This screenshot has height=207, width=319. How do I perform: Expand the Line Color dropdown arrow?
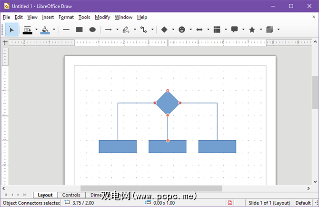[36, 30]
